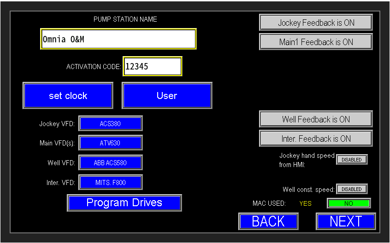Toggle Main1 Feedback is ON
This screenshot has width=390, height=243.
316,42
